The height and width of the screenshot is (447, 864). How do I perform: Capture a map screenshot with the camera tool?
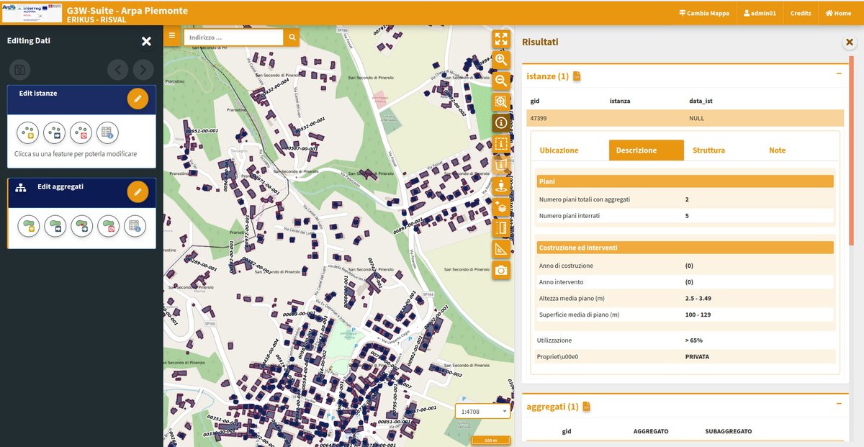[x=502, y=270]
